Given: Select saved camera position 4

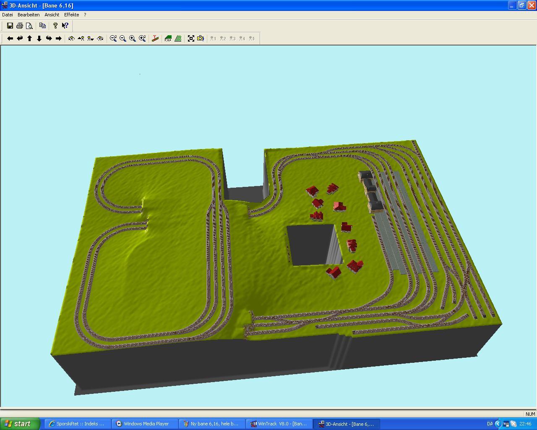Looking at the screenshot, I should [242, 38].
